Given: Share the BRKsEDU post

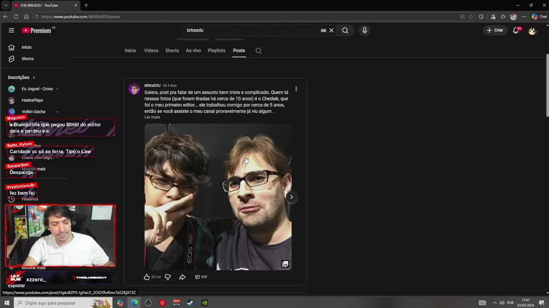Looking at the screenshot, I should 182,277.
